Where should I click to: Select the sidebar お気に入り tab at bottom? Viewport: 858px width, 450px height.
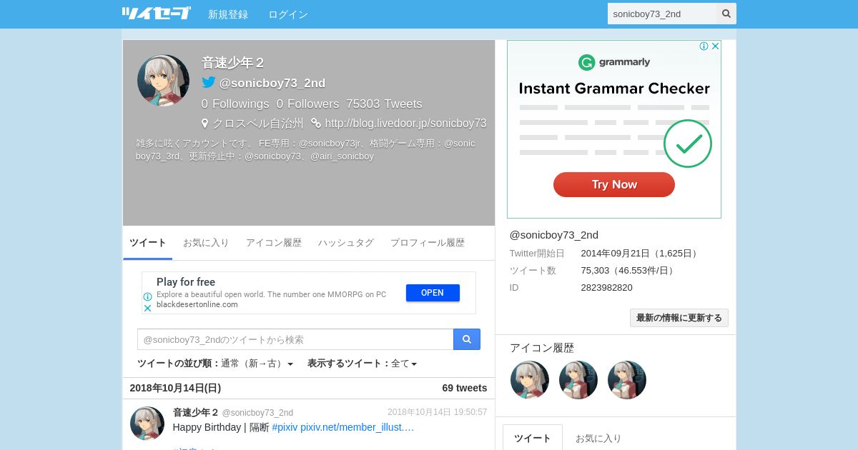point(598,438)
